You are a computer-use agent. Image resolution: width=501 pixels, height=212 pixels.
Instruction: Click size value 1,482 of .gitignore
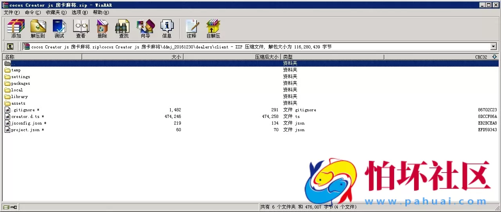click(175, 110)
